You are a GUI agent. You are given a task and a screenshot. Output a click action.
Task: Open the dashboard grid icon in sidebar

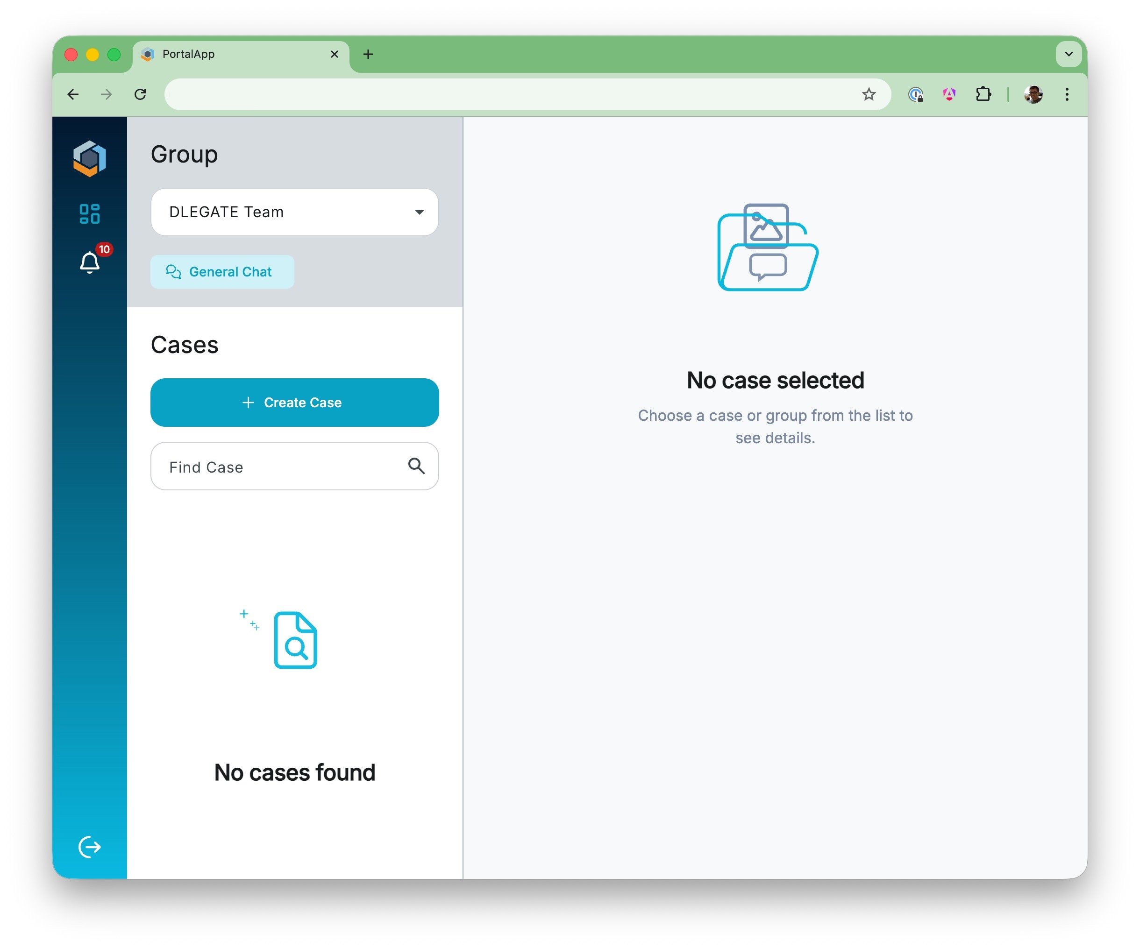coord(90,214)
